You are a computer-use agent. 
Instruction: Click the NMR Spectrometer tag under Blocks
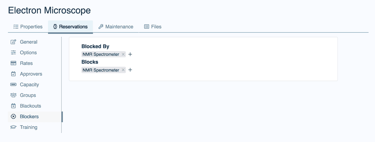[101, 70]
